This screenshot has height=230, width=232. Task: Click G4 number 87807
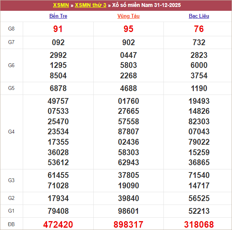[128, 132]
